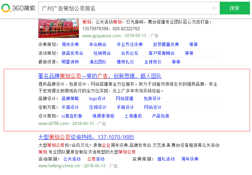
Task: Expand 等等 after 封顶奠基庆典
Action: click(x=193, y=44)
